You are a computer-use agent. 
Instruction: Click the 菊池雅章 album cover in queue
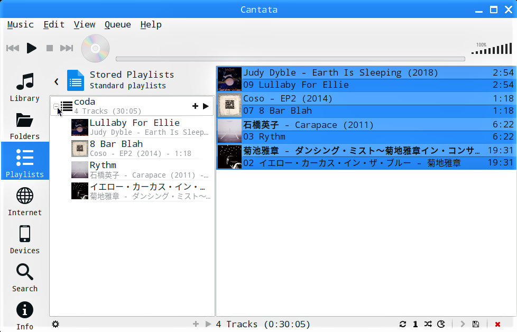[x=229, y=157]
